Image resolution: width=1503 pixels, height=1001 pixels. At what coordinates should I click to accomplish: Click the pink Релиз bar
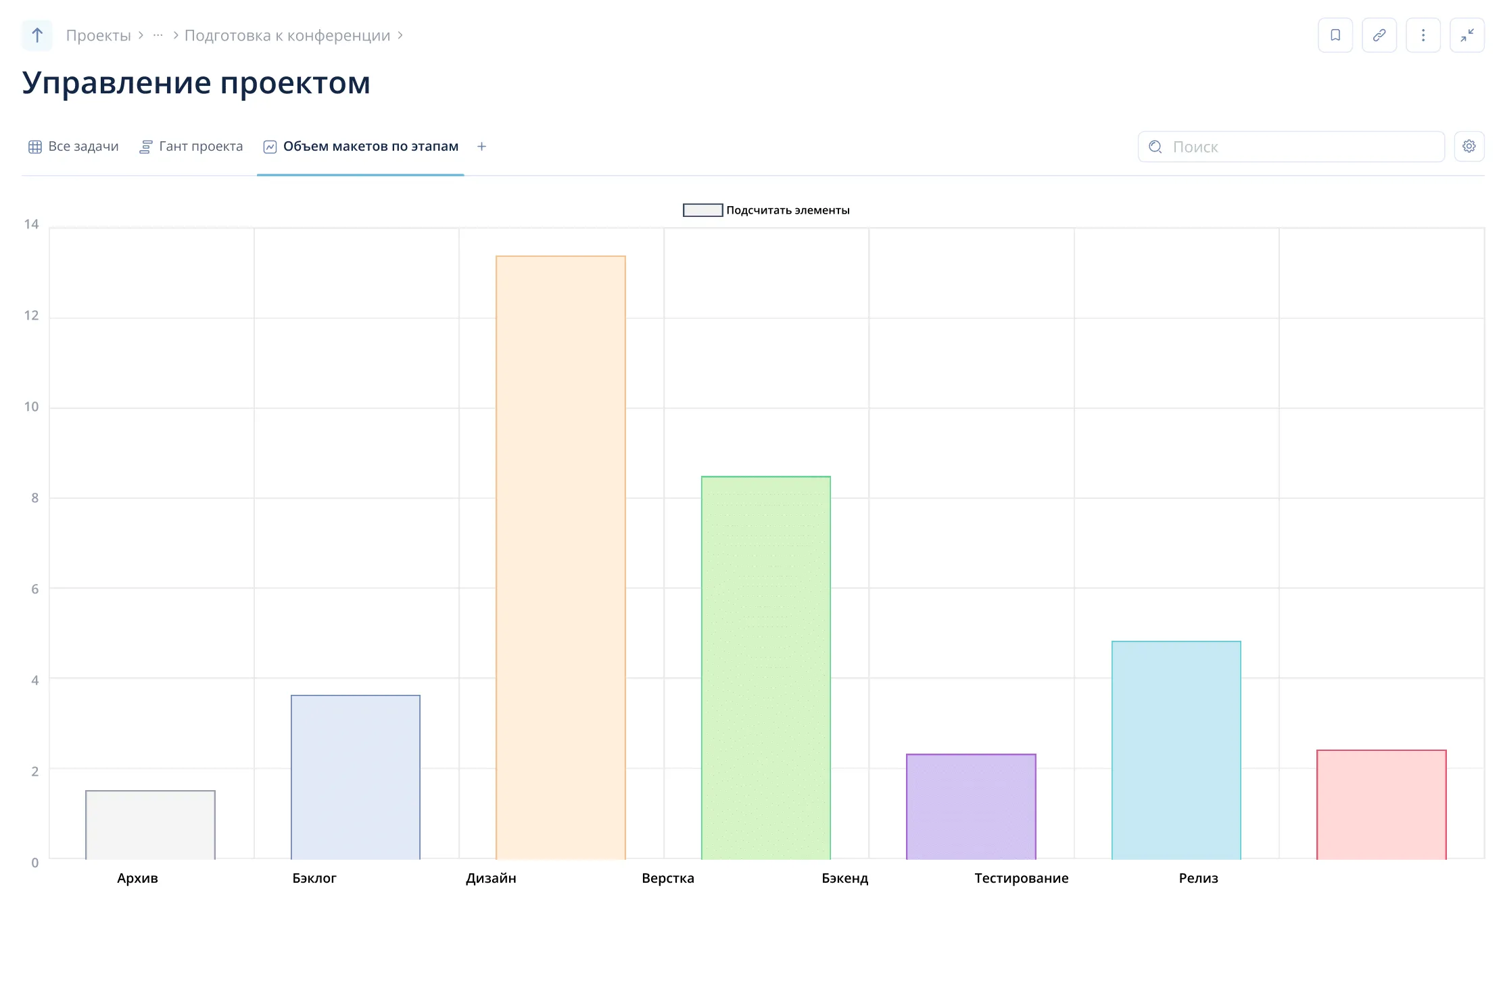1381,805
